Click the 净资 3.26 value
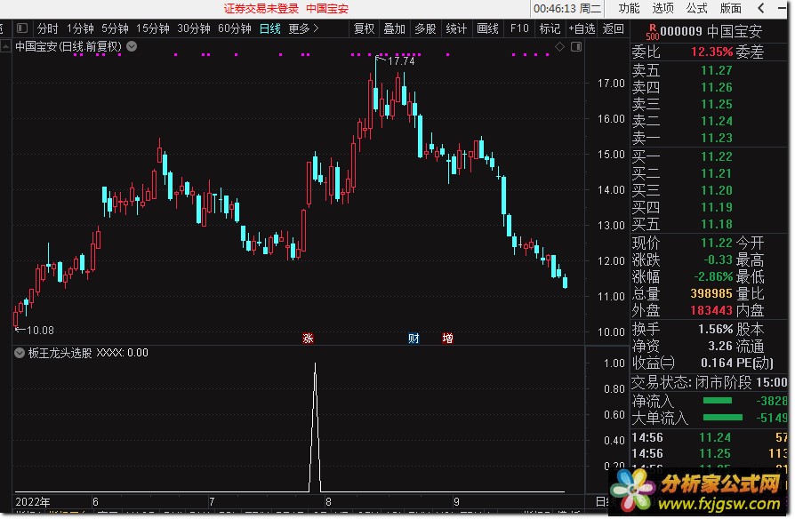This screenshot has width=795, height=519. click(720, 347)
